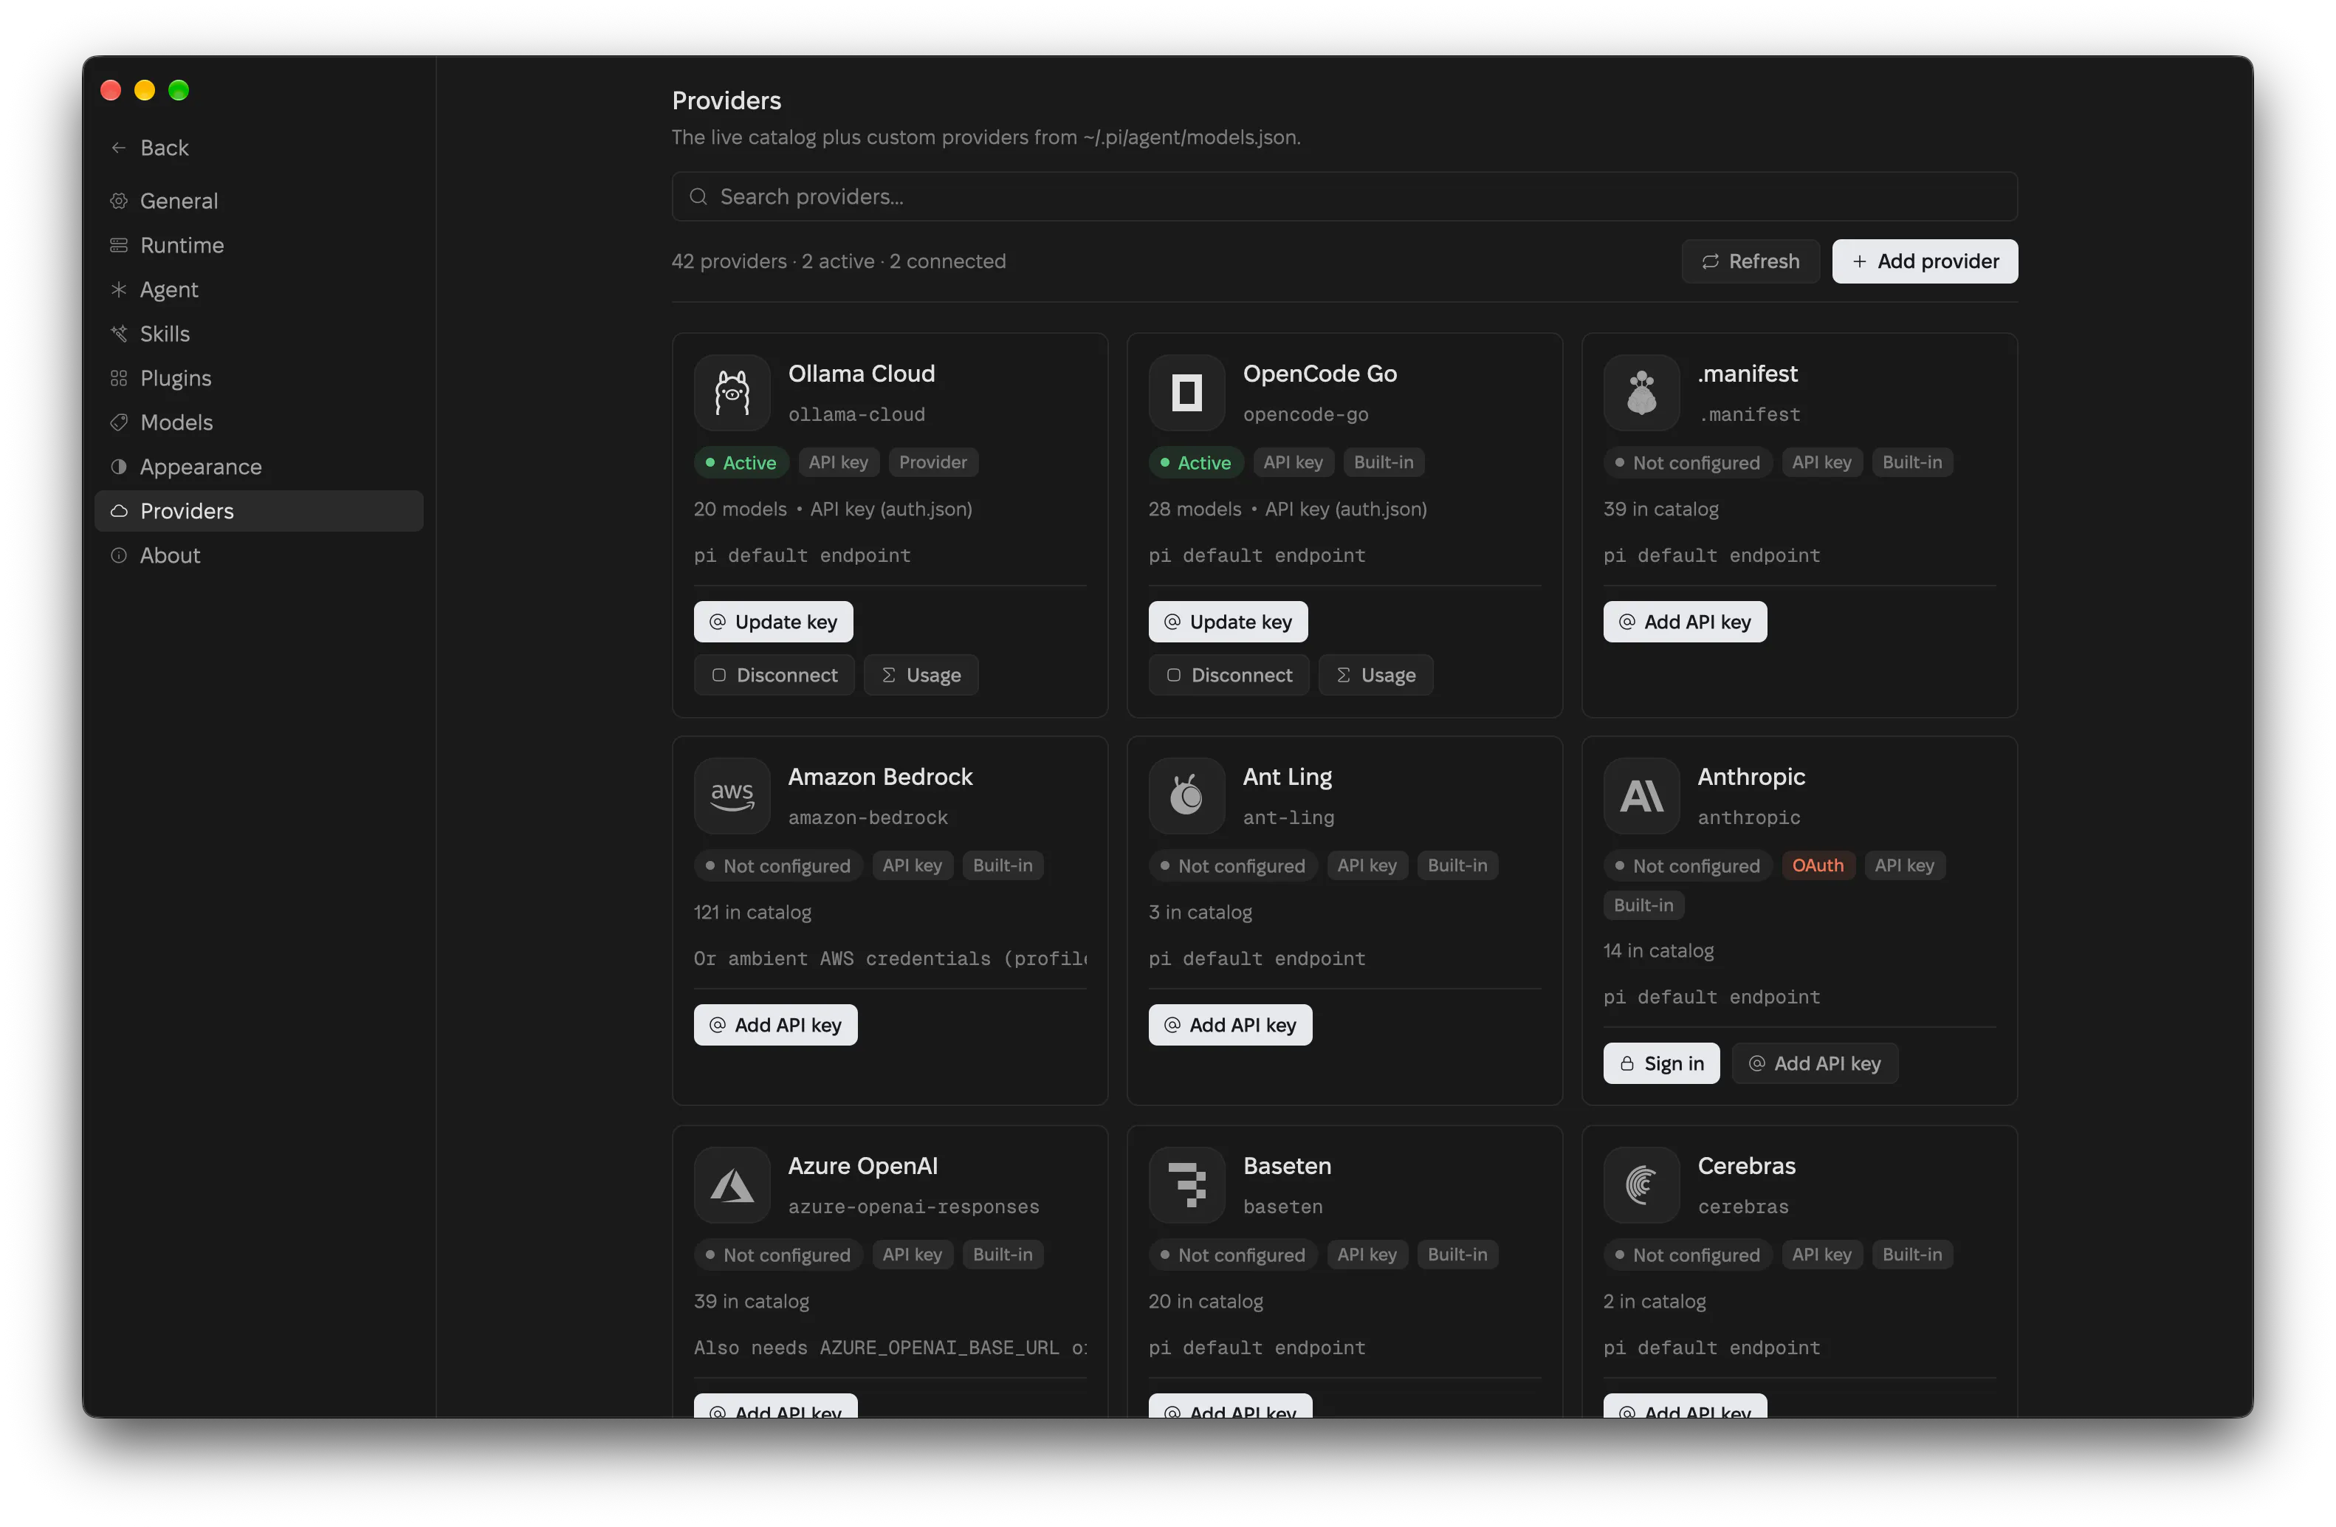Viewport: 2336px width, 1527px height.
Task: Click the Active badge on Ollama Cloud
Action: pos(741,463)
